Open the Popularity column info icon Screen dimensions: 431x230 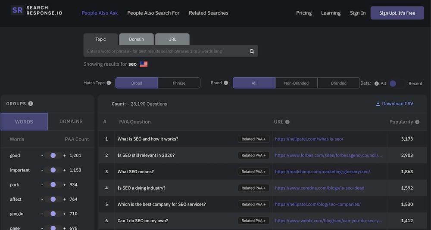point(417,122)
